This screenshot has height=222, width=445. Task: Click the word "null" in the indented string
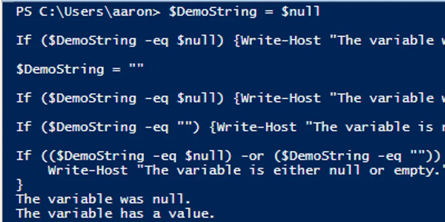point(345,170)
